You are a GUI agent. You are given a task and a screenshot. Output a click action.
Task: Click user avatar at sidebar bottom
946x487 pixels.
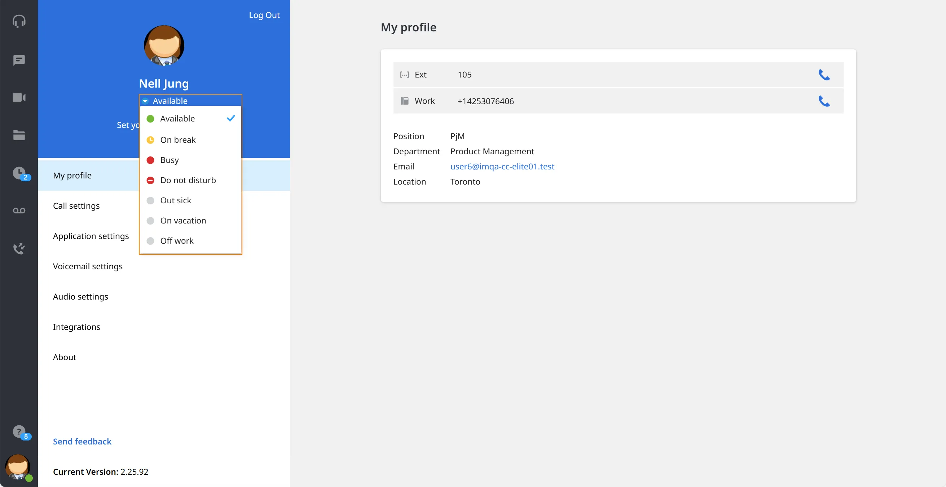18,467
